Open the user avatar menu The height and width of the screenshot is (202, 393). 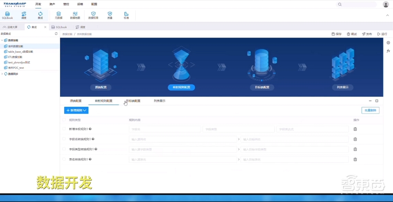386,4
